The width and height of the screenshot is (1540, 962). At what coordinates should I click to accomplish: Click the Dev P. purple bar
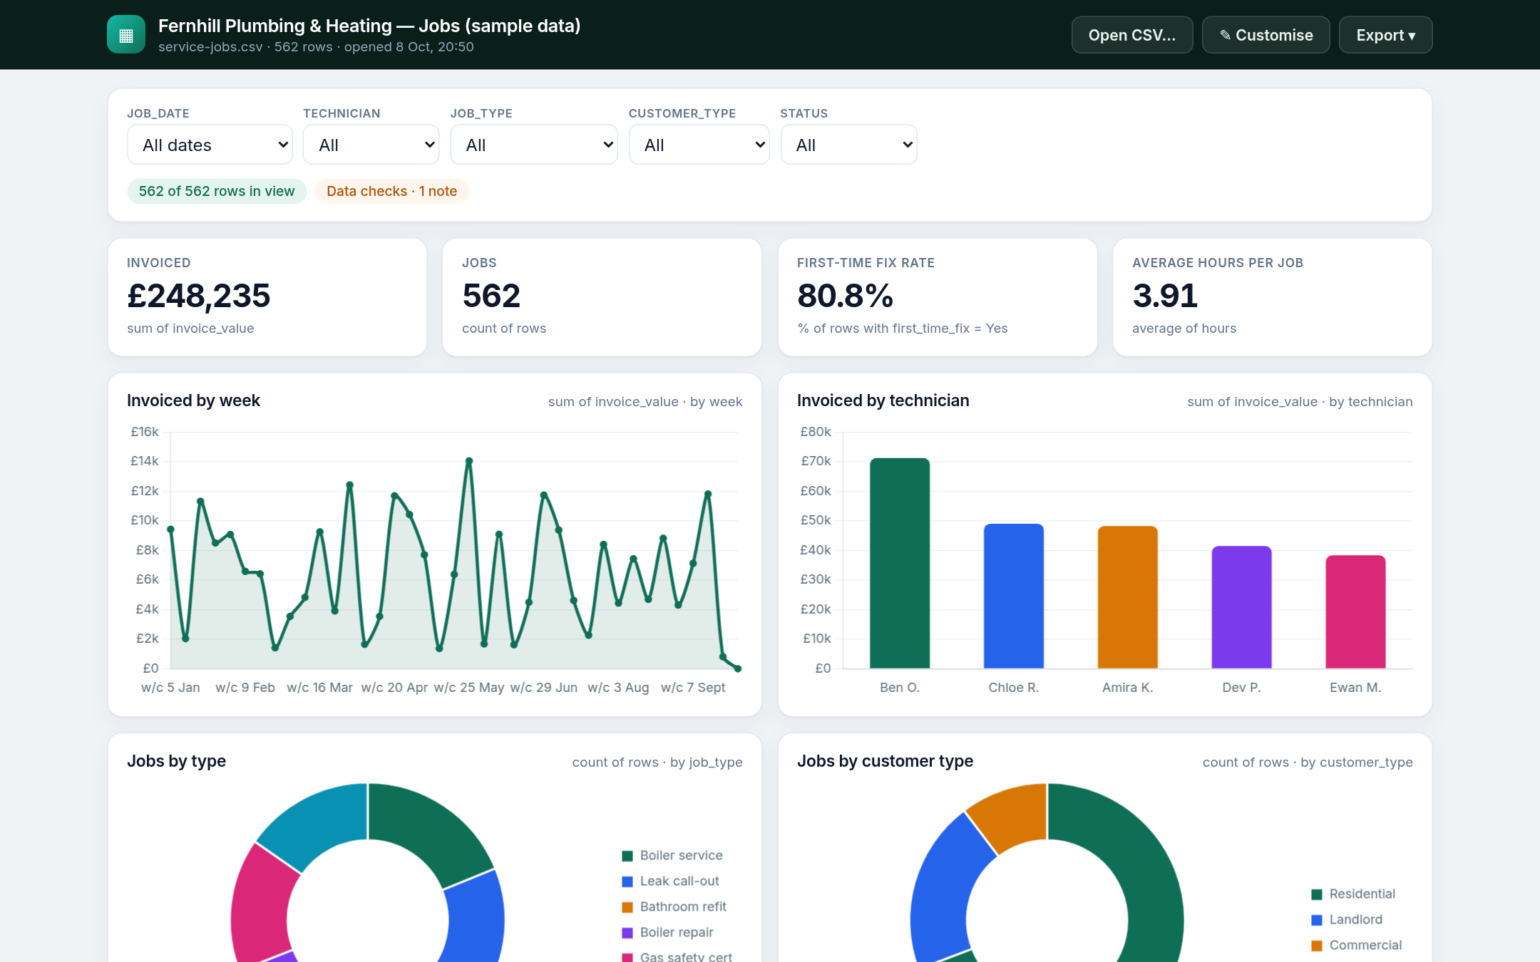(1242, 607)
